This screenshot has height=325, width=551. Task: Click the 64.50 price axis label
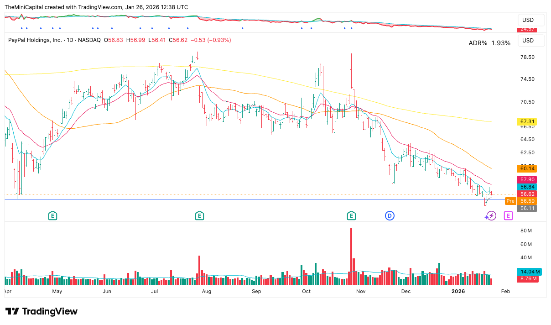528,139
